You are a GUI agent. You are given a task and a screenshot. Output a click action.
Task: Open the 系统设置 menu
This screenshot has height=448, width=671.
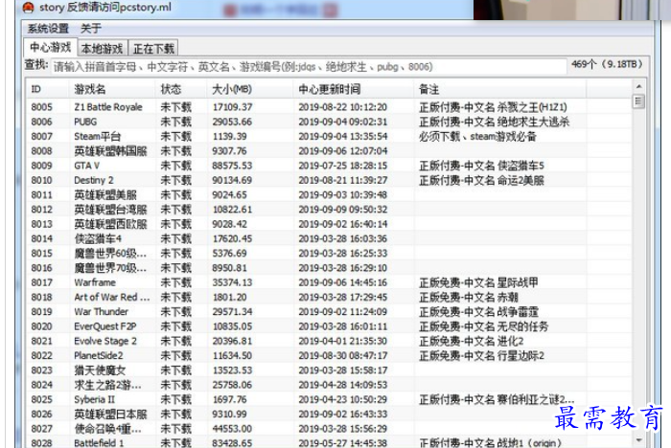tap(48, 29)
